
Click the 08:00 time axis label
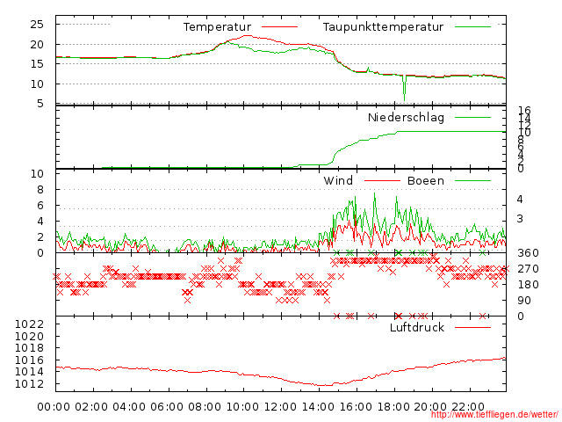[x=205, y=407]
